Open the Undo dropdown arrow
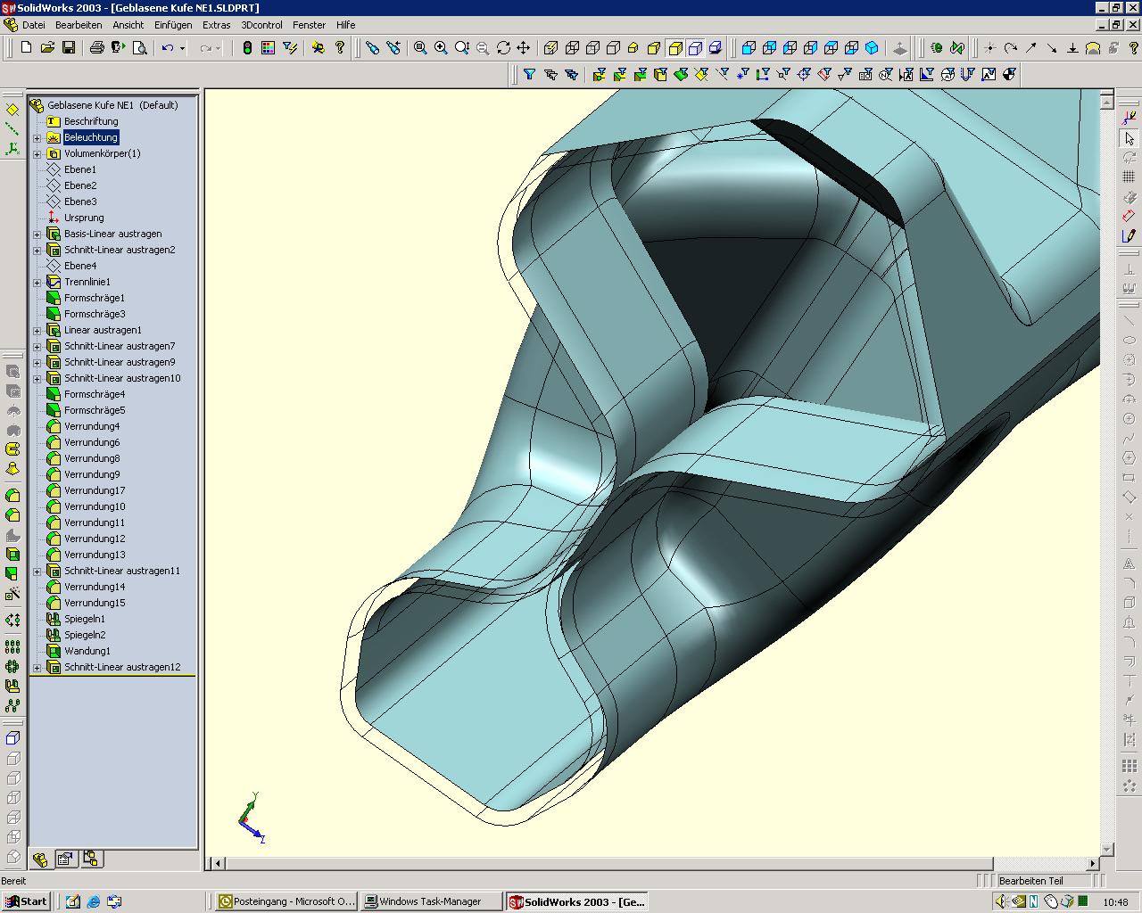The image size is (1142, 913). [183, 48]
